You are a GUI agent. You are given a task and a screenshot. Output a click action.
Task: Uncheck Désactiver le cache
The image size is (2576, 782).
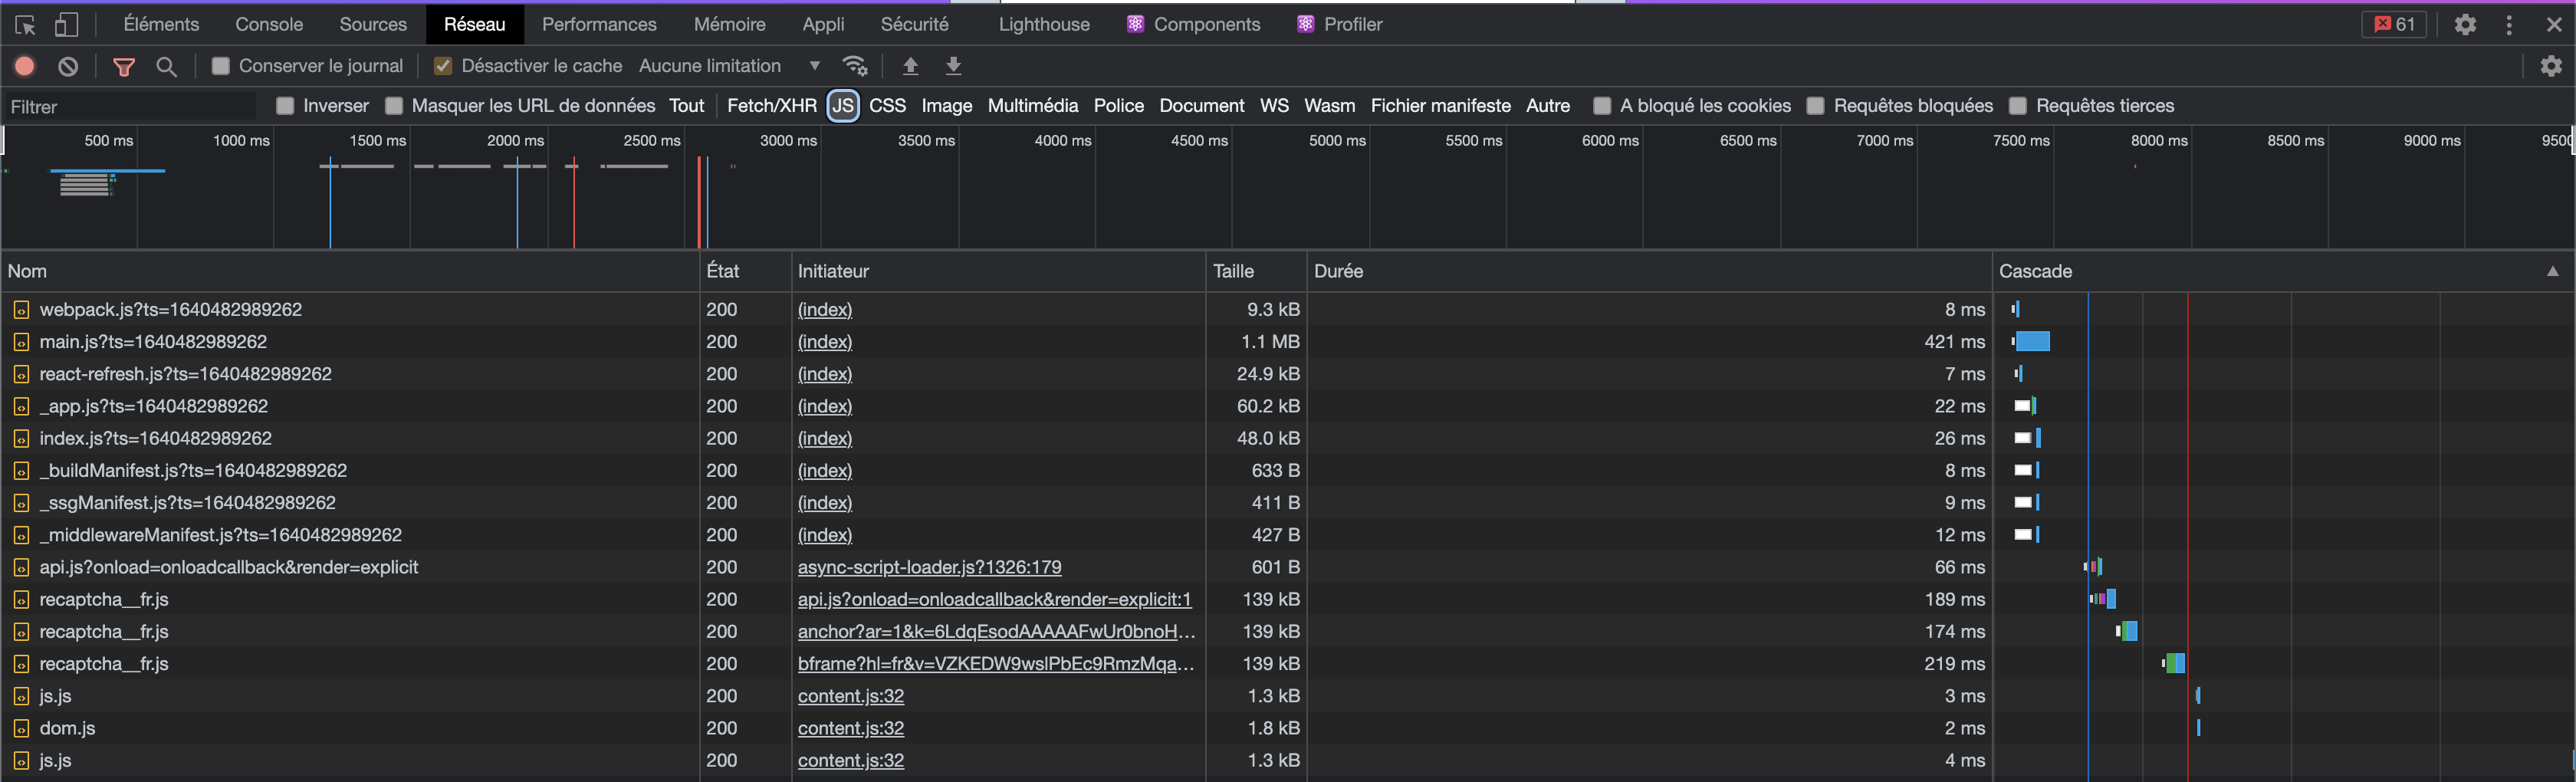pos(443,66)
